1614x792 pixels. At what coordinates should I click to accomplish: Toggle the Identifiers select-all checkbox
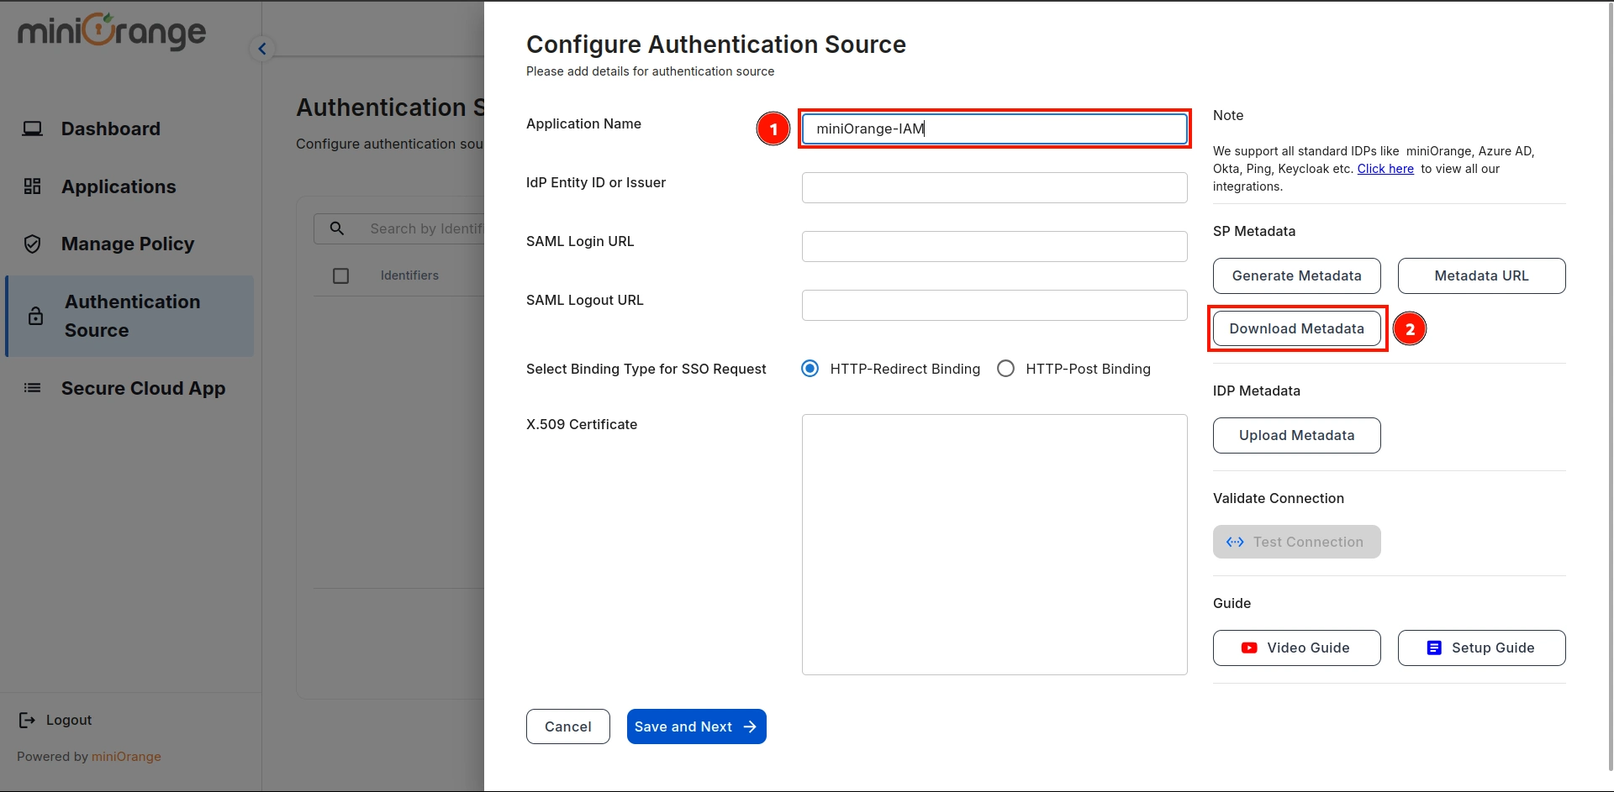pos(340,275)
